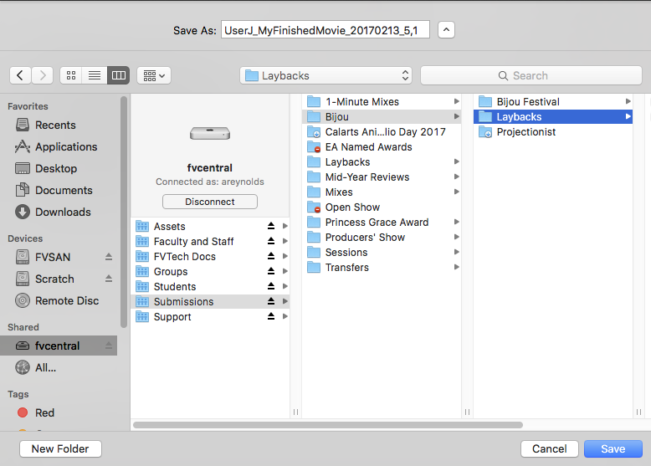
Task: Go back with the left chevron button
Action: coord(20,75)
